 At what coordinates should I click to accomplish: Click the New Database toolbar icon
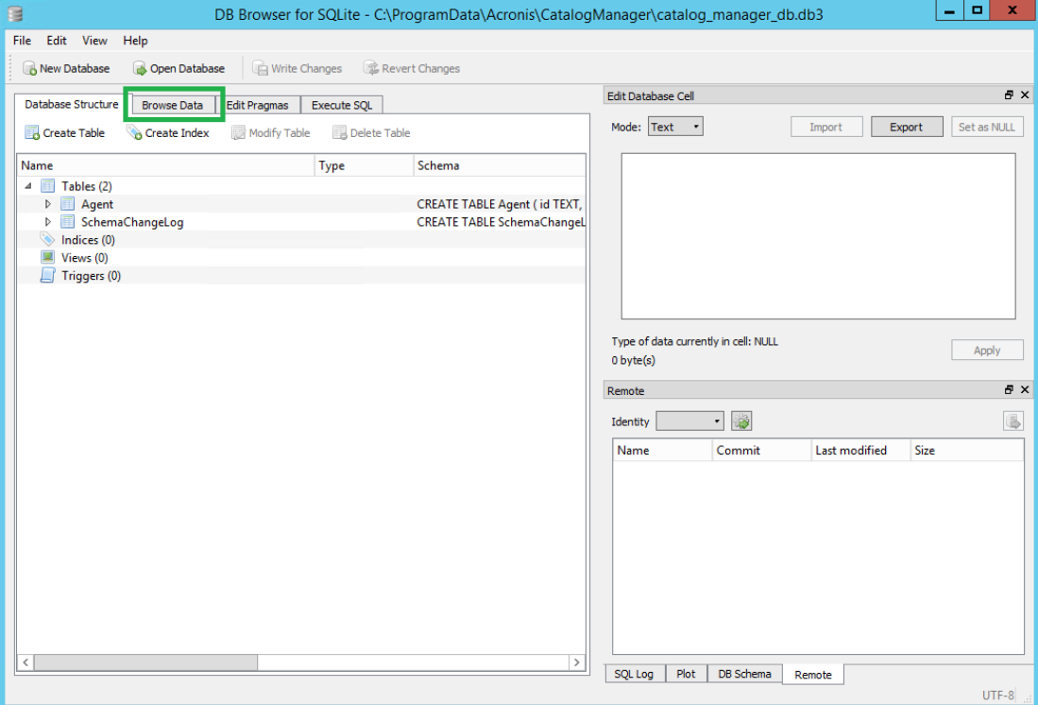point(29,68)
